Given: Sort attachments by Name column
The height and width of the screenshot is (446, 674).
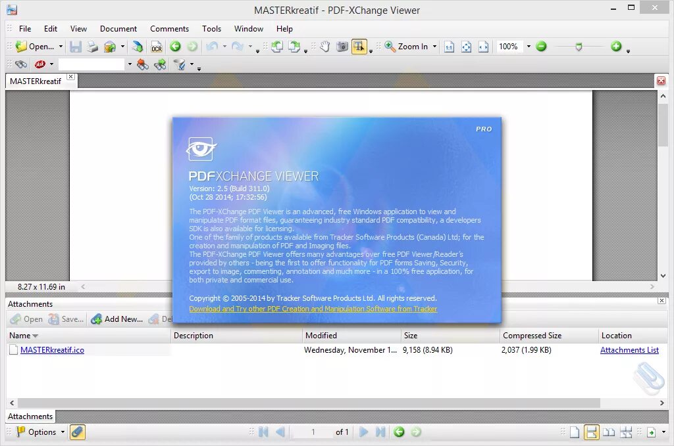Looking at the screenshot, I should pyautogui.click(x=88, y=336).
